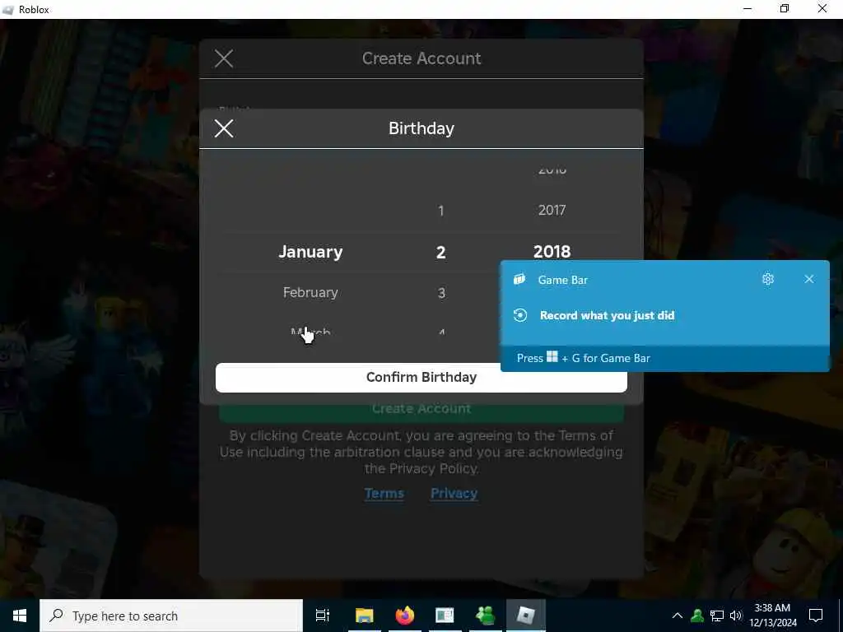Screen dimensions: 843x632
Task: Pick year 2017 in the year picker
Action: (552, 210)
